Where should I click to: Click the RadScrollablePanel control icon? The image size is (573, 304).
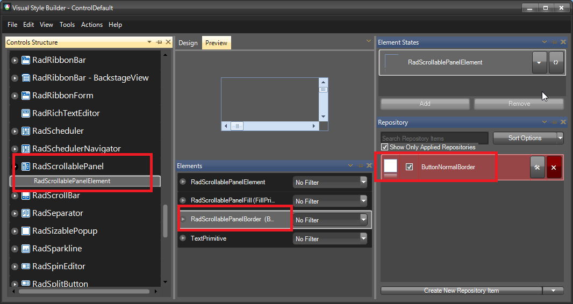(x=26, y=167)
